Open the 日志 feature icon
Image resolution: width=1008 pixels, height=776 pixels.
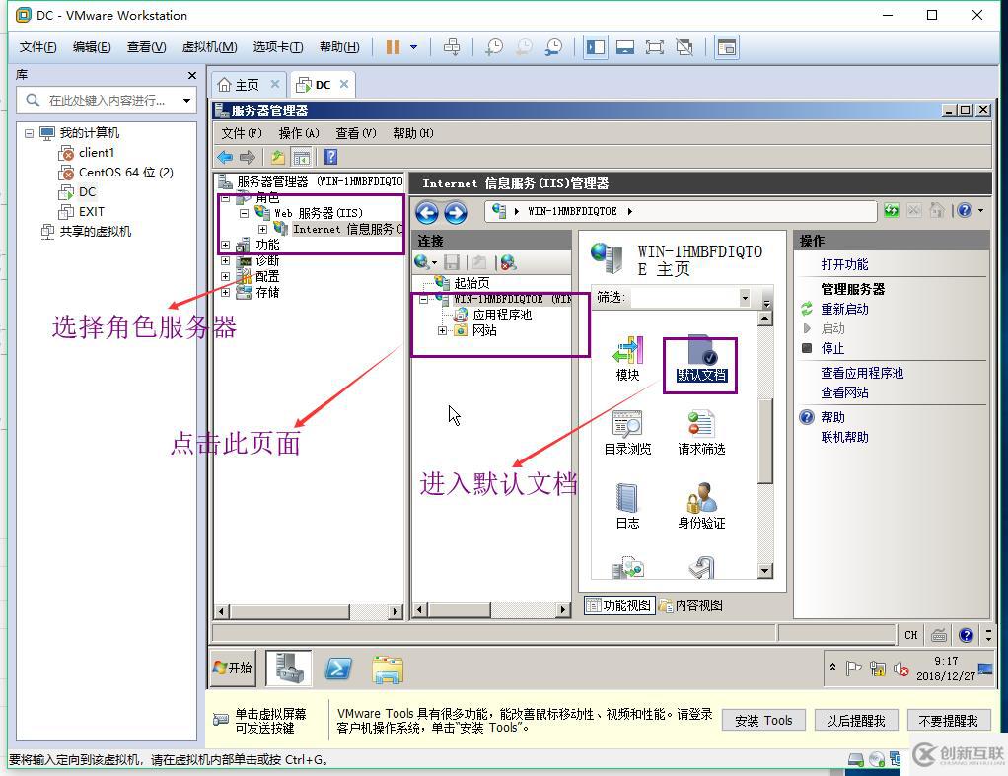[x=627, y=507]
